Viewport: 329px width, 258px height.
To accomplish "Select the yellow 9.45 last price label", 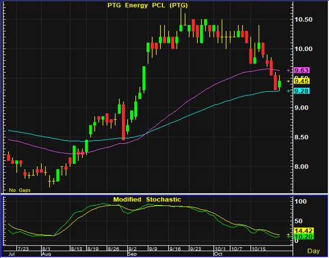I will tap(301, 81).
